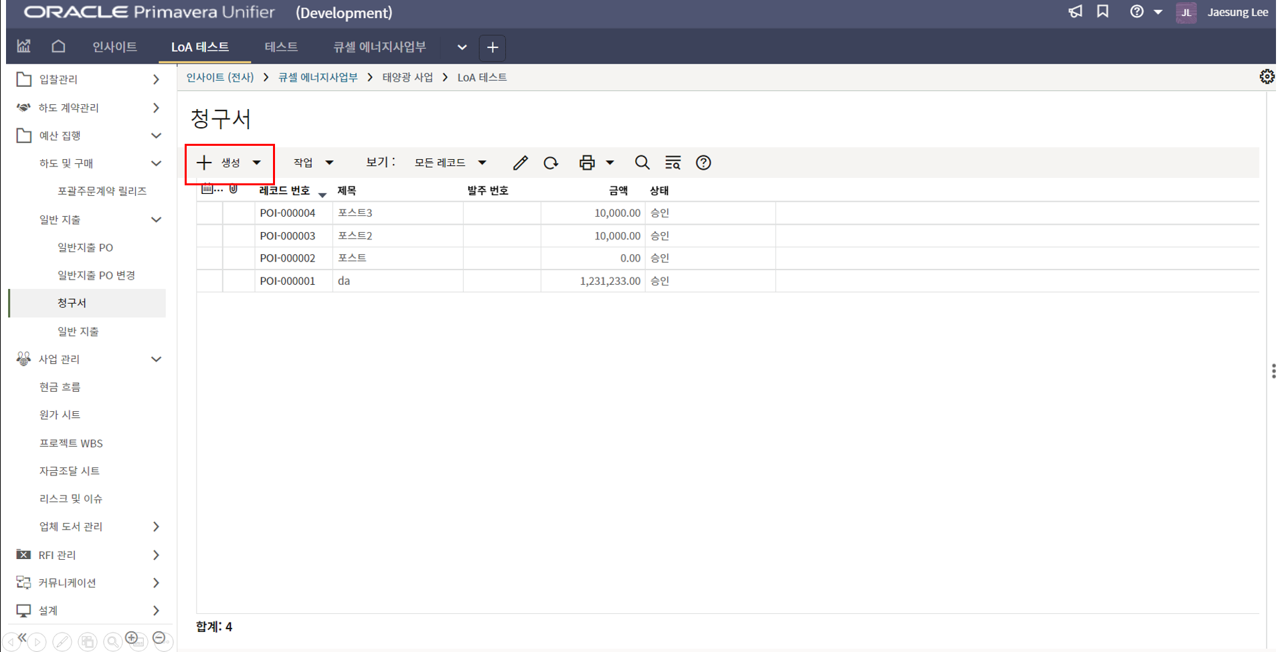Open record POI-000004 row
The height and width of the screenshot is (652, 1278).
[288, 213]
